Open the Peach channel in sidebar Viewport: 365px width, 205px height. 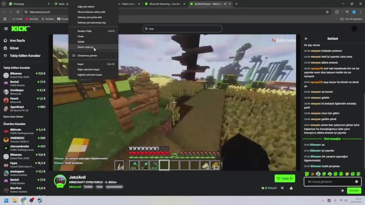point(24,100)
